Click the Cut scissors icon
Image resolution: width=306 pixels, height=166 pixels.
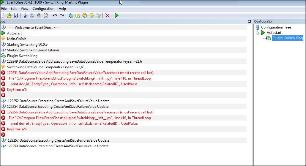click(25, 16)
